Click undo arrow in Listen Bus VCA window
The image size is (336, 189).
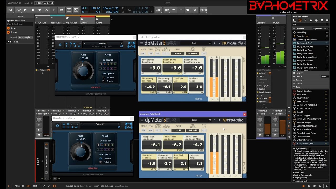(x=72, y=124)
